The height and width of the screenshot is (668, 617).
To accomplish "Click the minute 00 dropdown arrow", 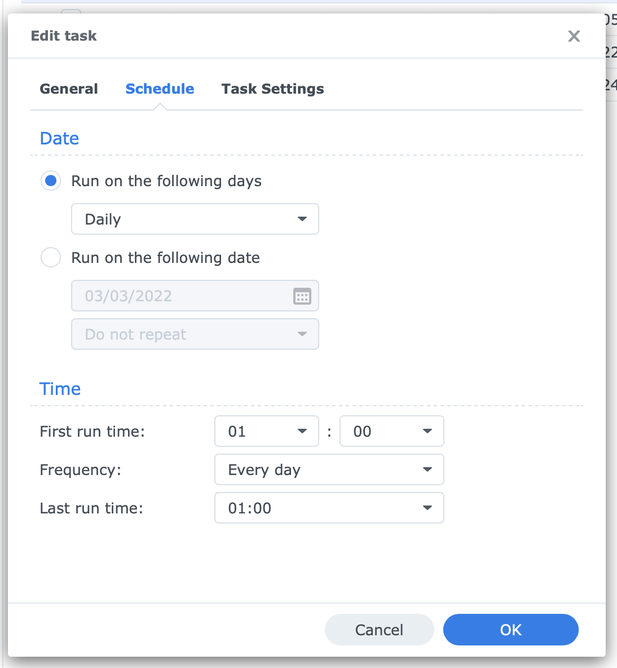I will (x=427, y=431).
